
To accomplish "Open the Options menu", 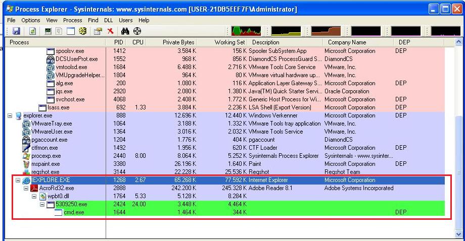I will coord(30,20).
